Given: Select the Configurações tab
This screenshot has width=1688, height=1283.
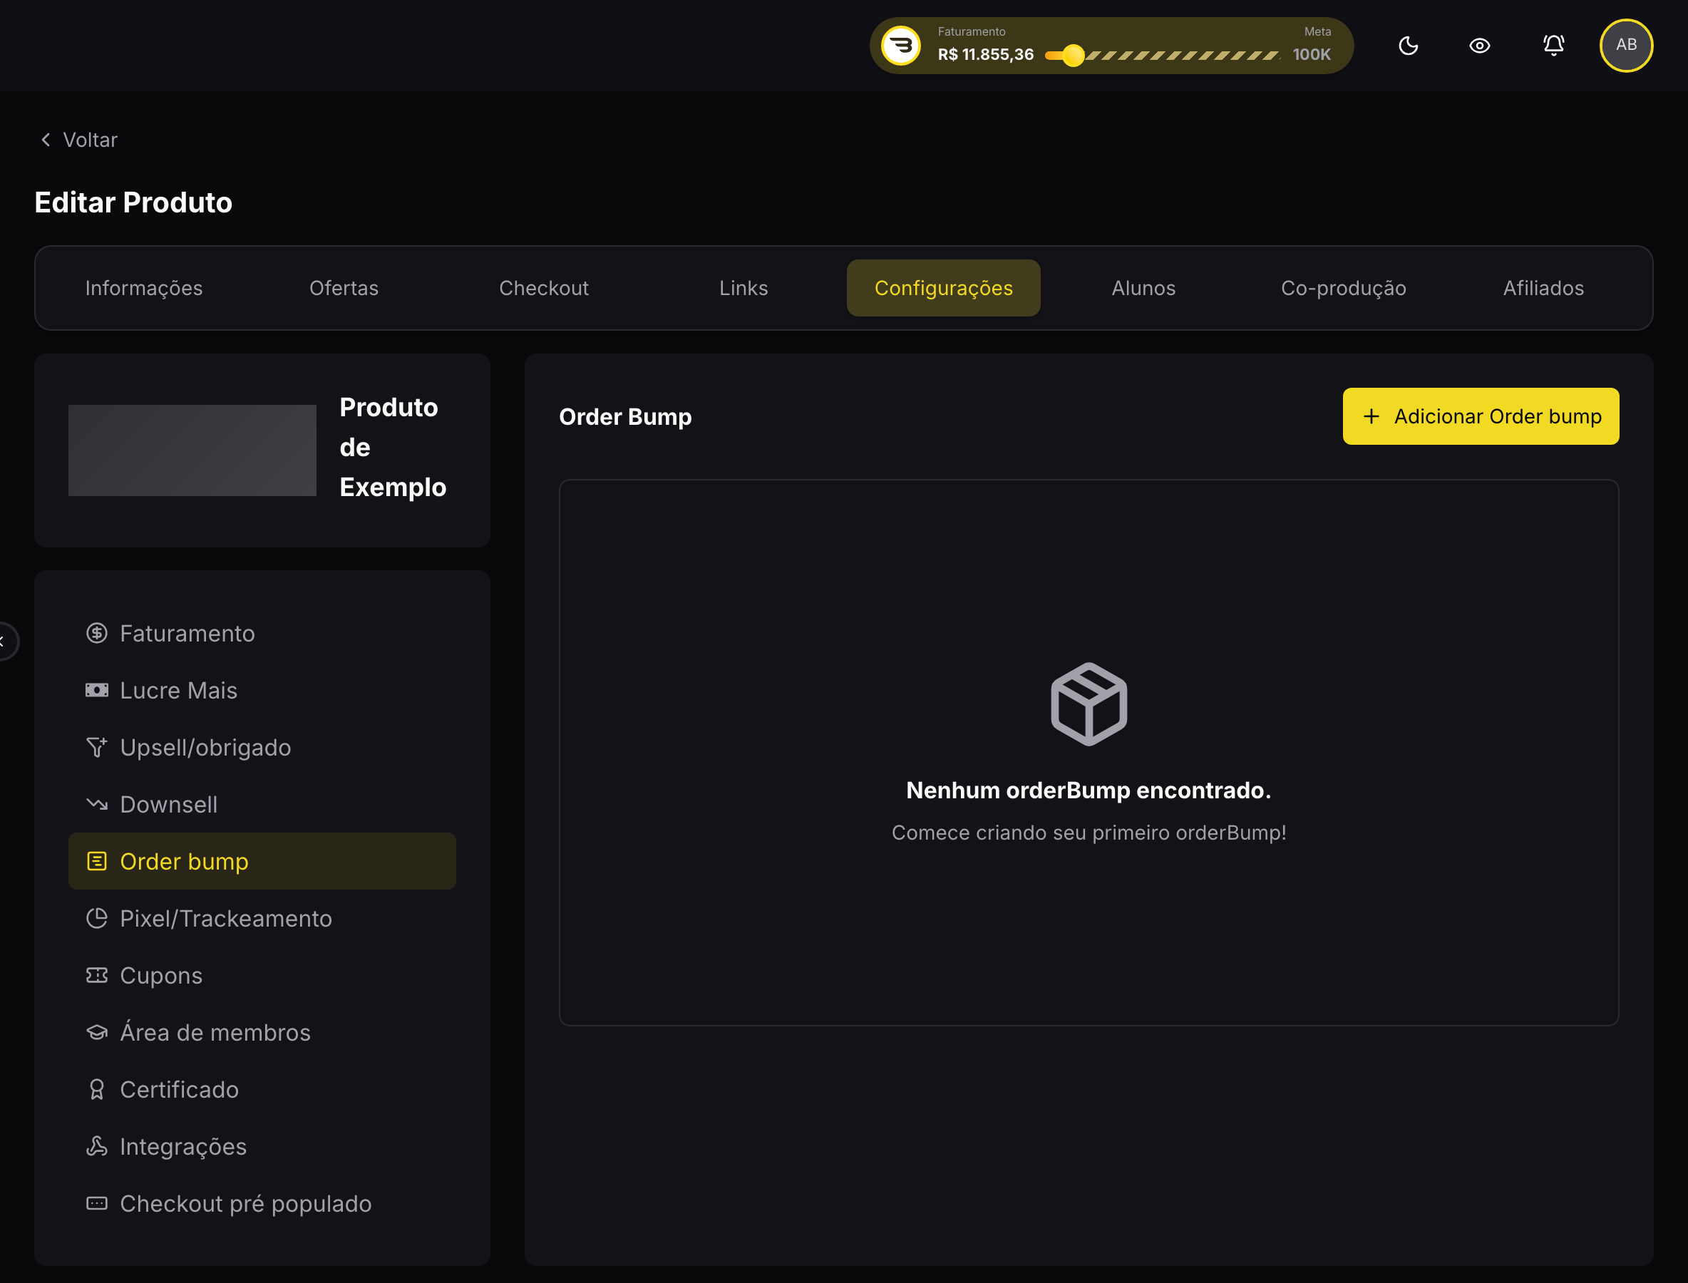Looking at the screenshot, I should point(943,288).
